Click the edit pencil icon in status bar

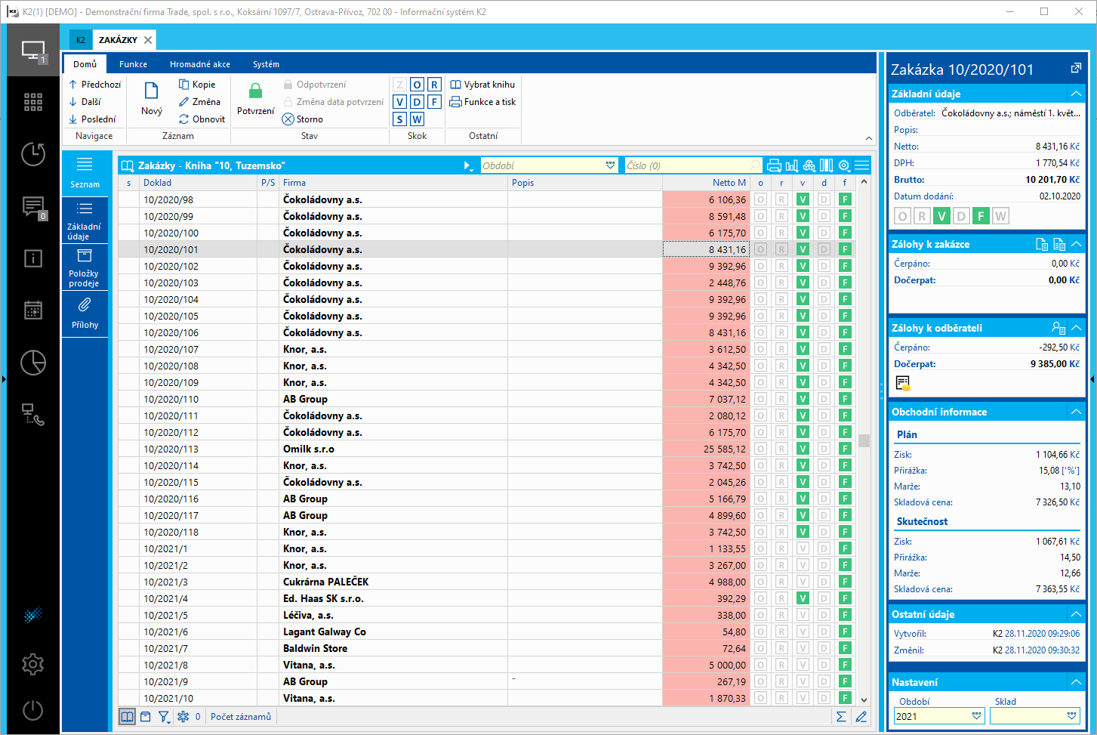[861, 717]
